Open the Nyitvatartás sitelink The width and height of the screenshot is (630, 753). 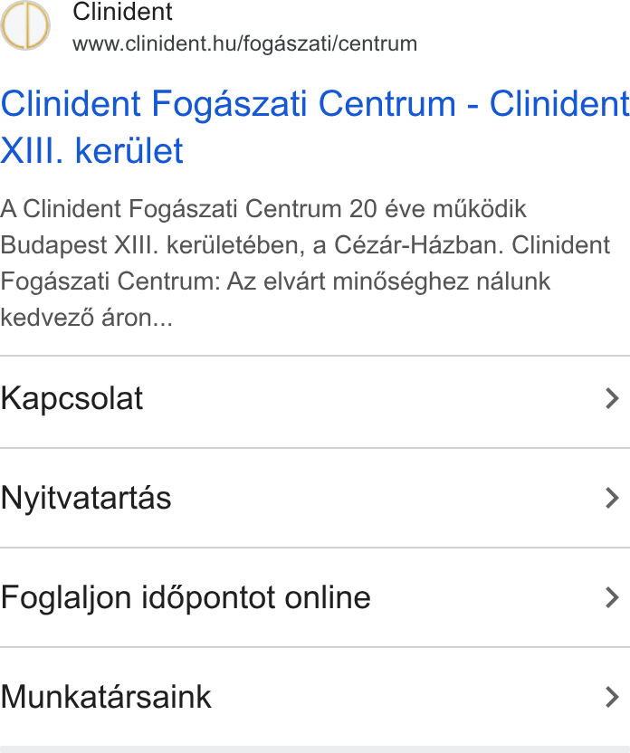tap(86, 498)
